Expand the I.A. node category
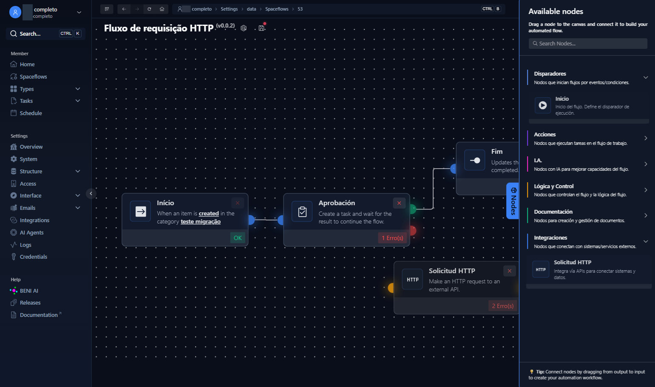This screenshot has height=387, width=655. [x=646, y=164]
